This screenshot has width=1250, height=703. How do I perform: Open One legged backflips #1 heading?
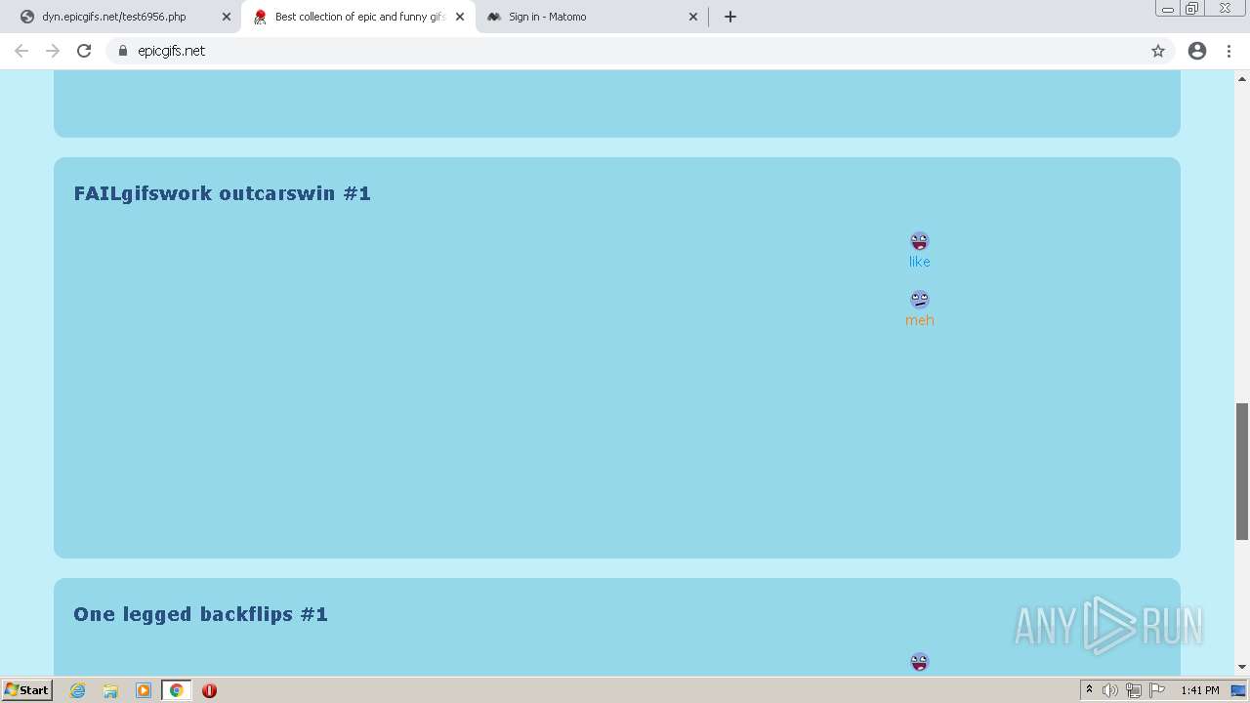[201, 614]
